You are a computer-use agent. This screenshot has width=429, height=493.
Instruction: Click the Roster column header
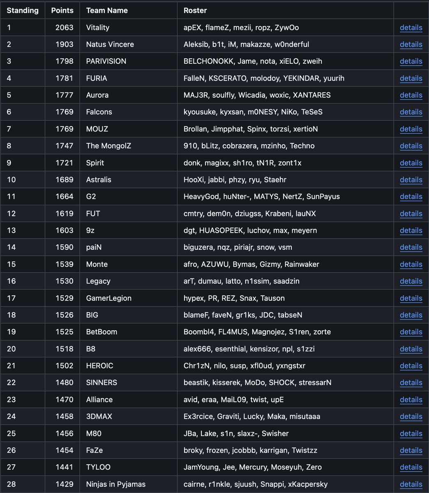(x=286, y=10)
